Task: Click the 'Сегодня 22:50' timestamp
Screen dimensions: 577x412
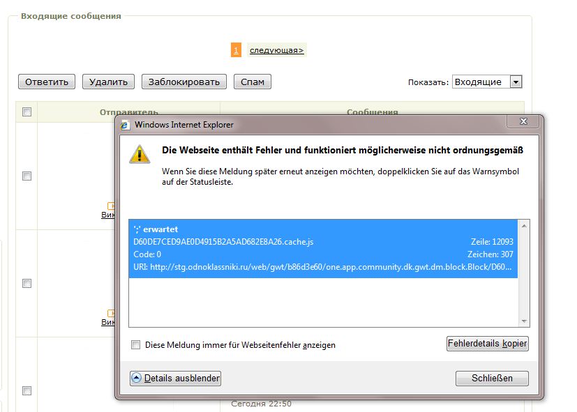Action: point(261,404)
